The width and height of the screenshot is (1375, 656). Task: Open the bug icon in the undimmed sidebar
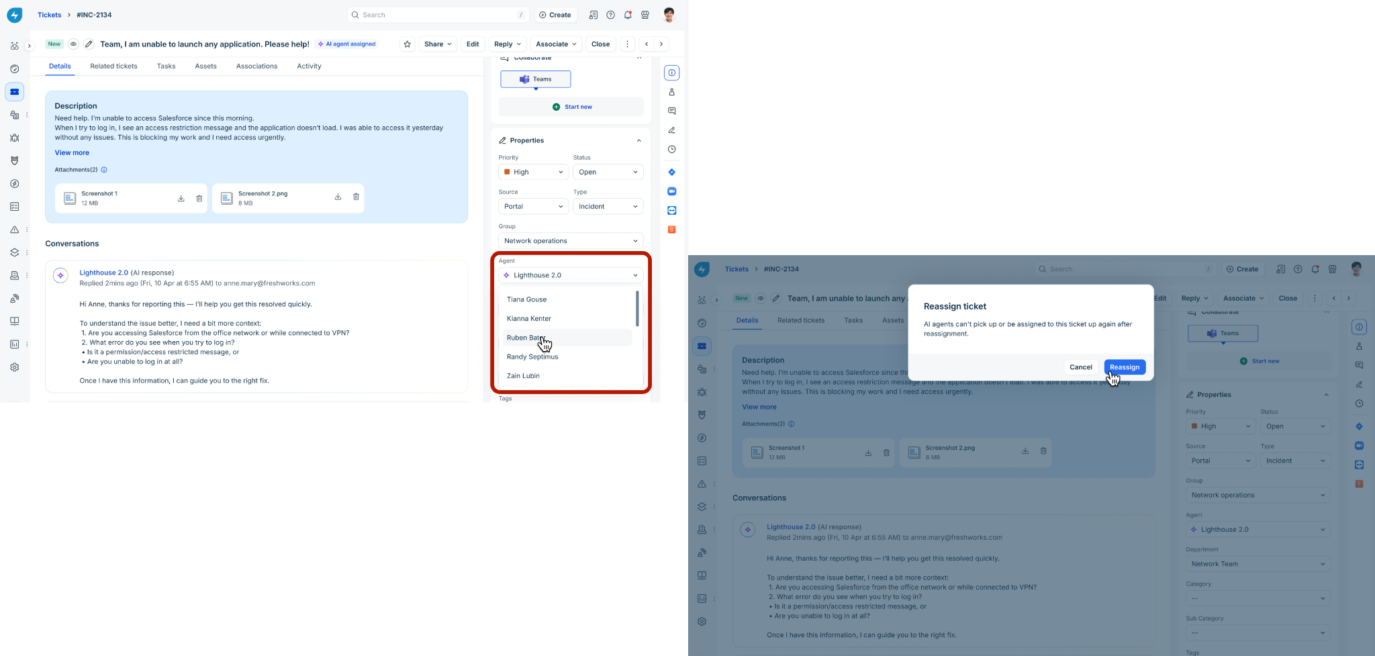(x=14, y=138)
